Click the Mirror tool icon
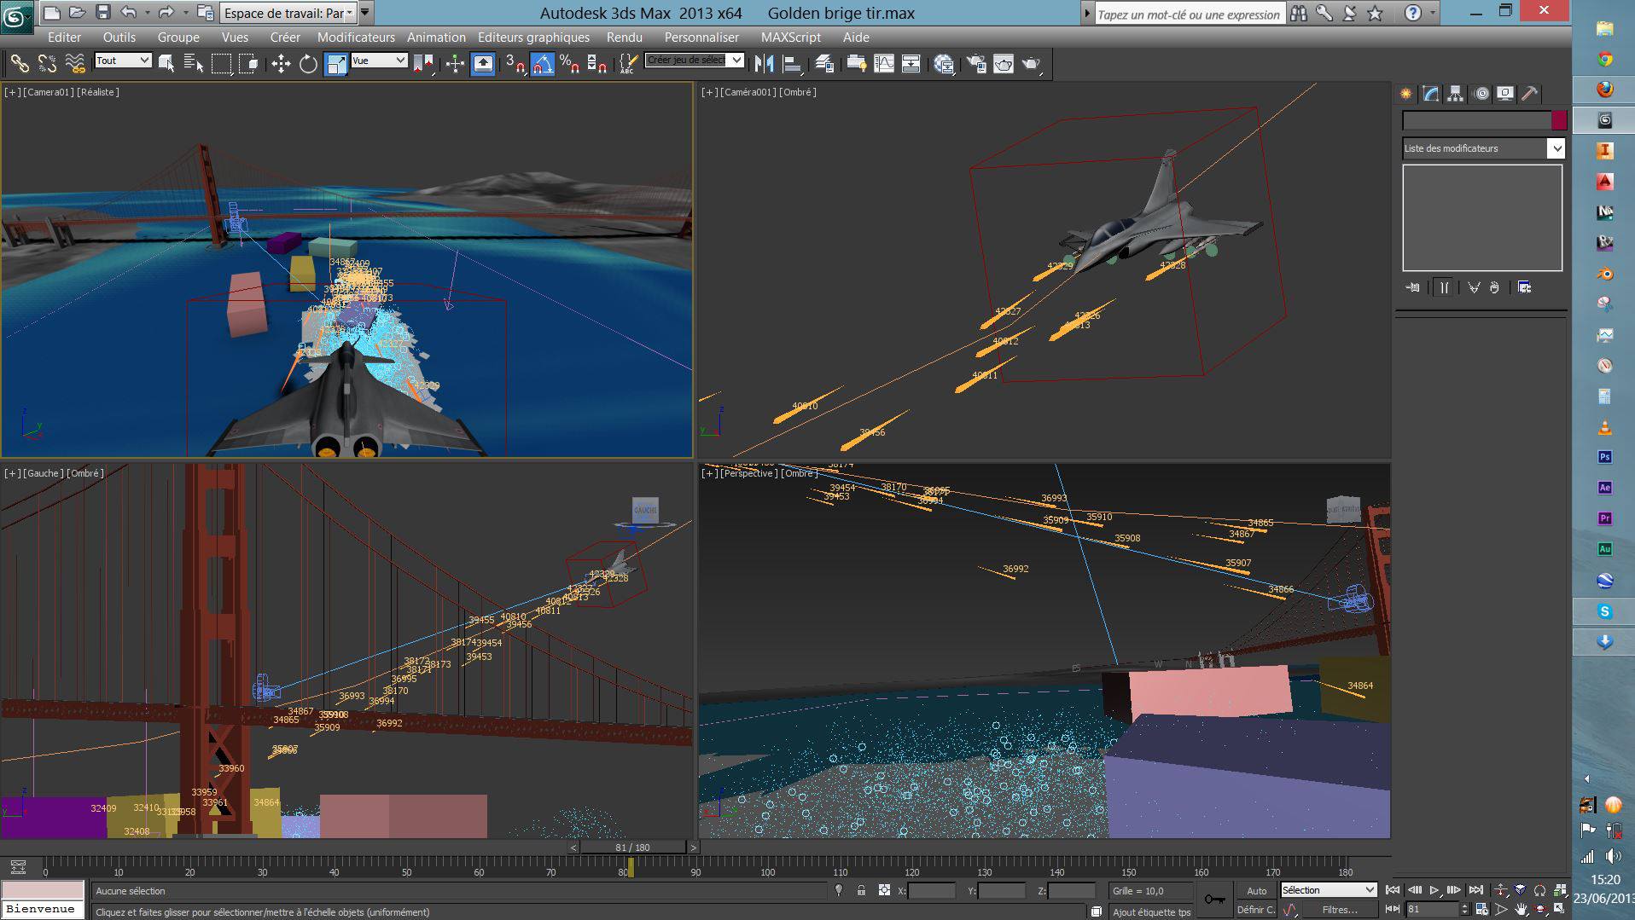The image size is (1635, 920). coord(765,64)
